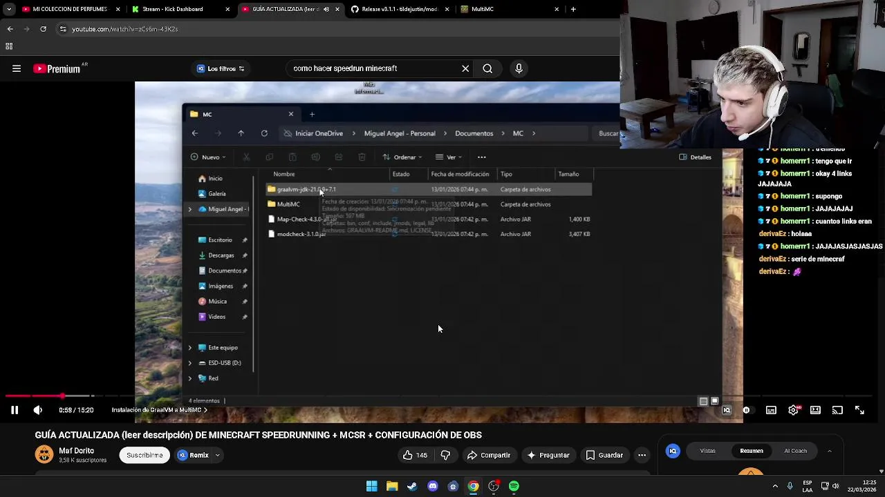Click the Remix button
885x497 pixels.
coord(193,455)
